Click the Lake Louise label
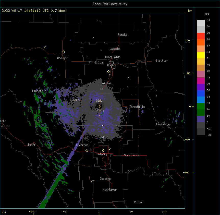The image size is (220, 215). click(5, 124)
